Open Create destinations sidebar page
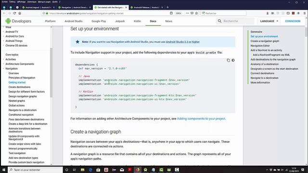This screenshot has height=173, width=308. click(x=19, y=87)
